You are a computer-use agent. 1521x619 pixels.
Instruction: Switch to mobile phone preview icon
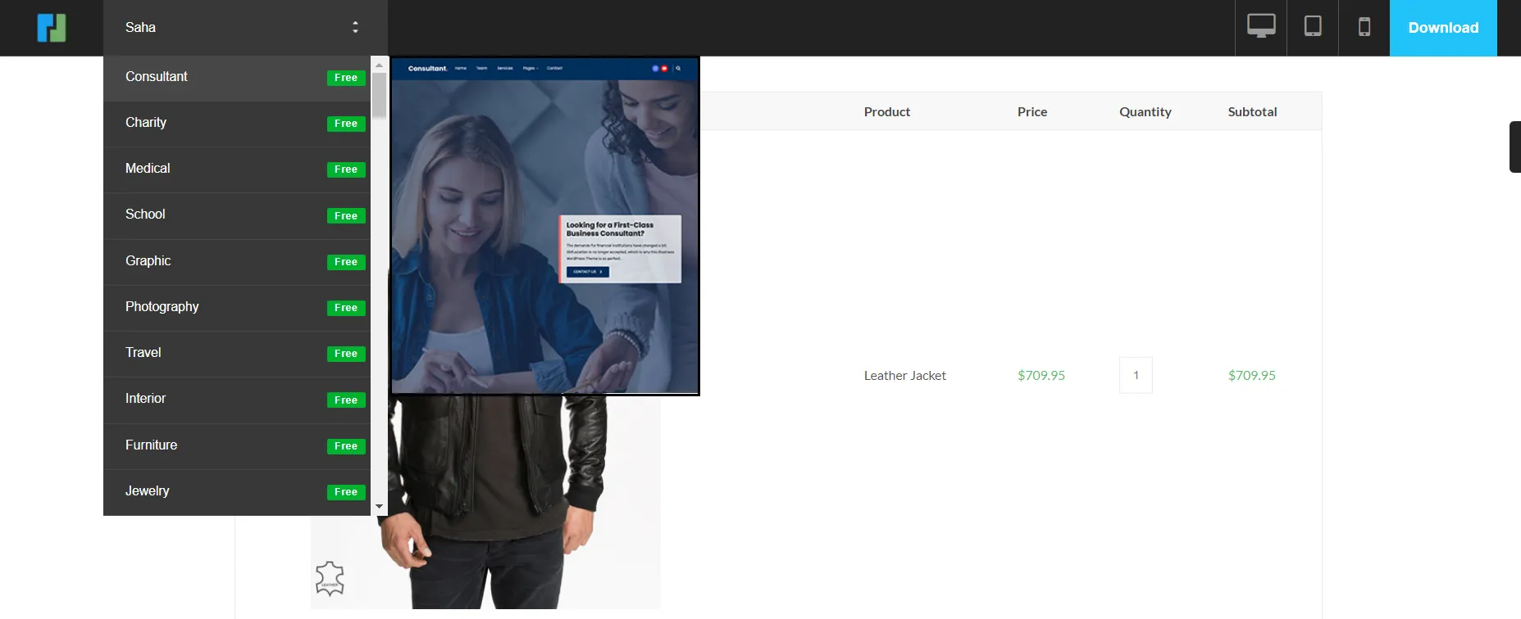[x=1364, y=27]
